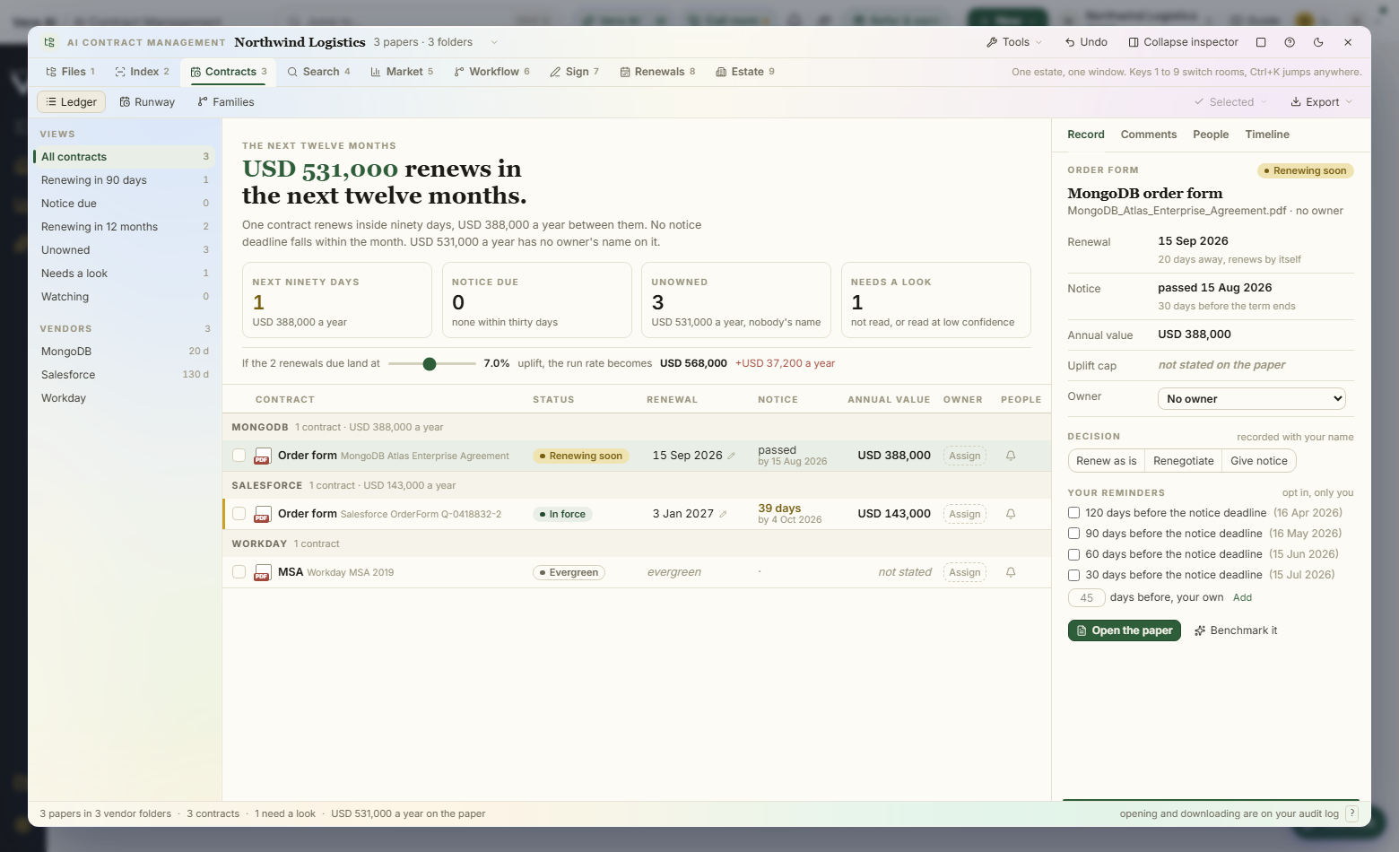Enable 90 days before notice reminder
This screenshot has height=852, width=1399.
[1073, 534]
